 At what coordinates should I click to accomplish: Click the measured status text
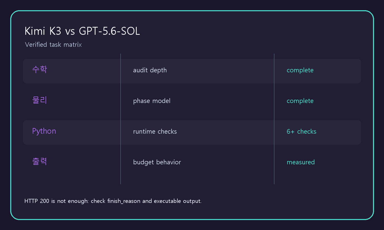pos(301,162)
